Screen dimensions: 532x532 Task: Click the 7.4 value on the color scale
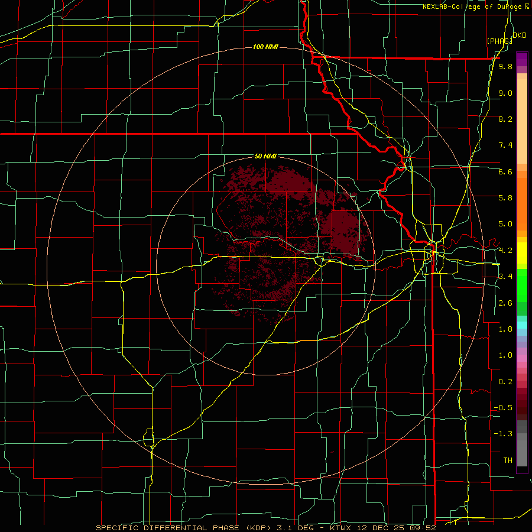point(505,145)
